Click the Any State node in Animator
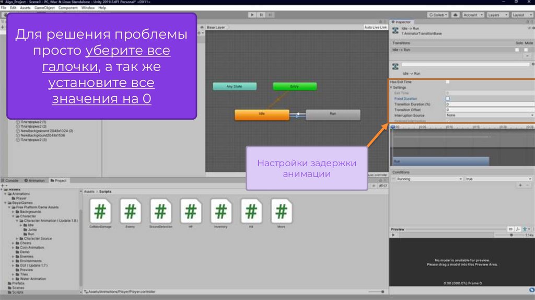The image size is (535, 300). tap(235, 86)
